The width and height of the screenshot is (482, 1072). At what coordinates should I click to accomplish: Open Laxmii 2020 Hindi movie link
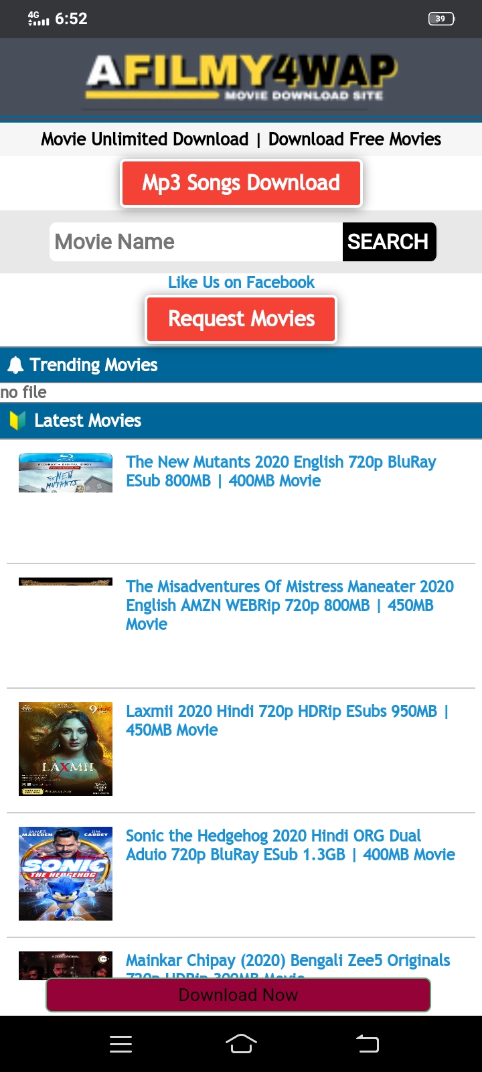287,720
